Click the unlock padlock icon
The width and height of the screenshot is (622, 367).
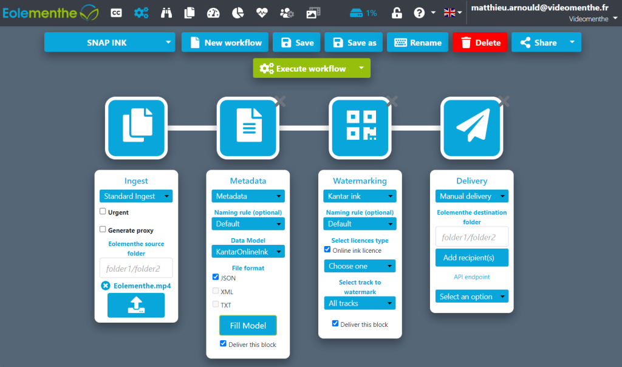(397, 13)
